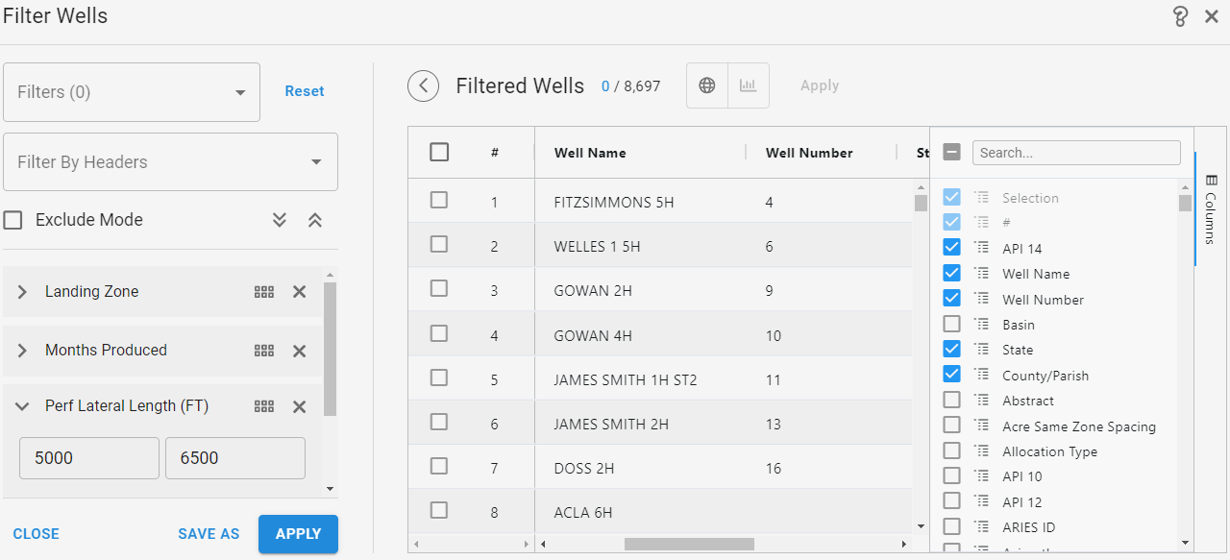Screen dimensions: 1230x560
Task: Open grid options for Months Produced
Action: (264, 351)
